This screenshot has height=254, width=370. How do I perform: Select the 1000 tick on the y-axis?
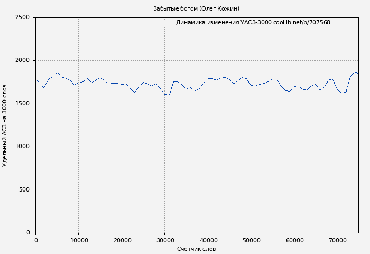[23, 147]
